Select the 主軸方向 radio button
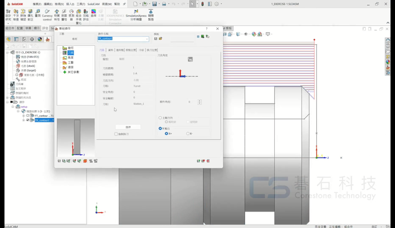 [160, 118]
